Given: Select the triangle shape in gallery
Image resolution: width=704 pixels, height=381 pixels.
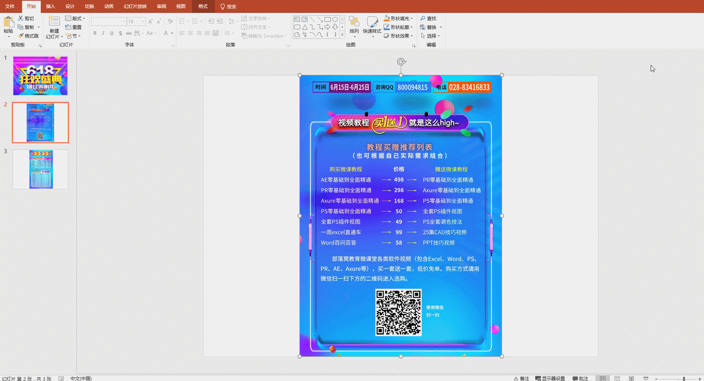Looking at the screenshot, I should click(304, 27).
